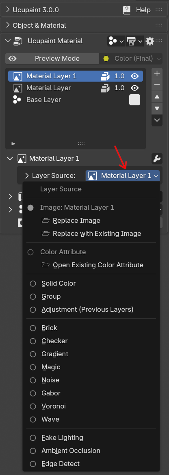This screenshot has width=169, height=475.
Task: Select Checker texture source
Action: point(91,341)
